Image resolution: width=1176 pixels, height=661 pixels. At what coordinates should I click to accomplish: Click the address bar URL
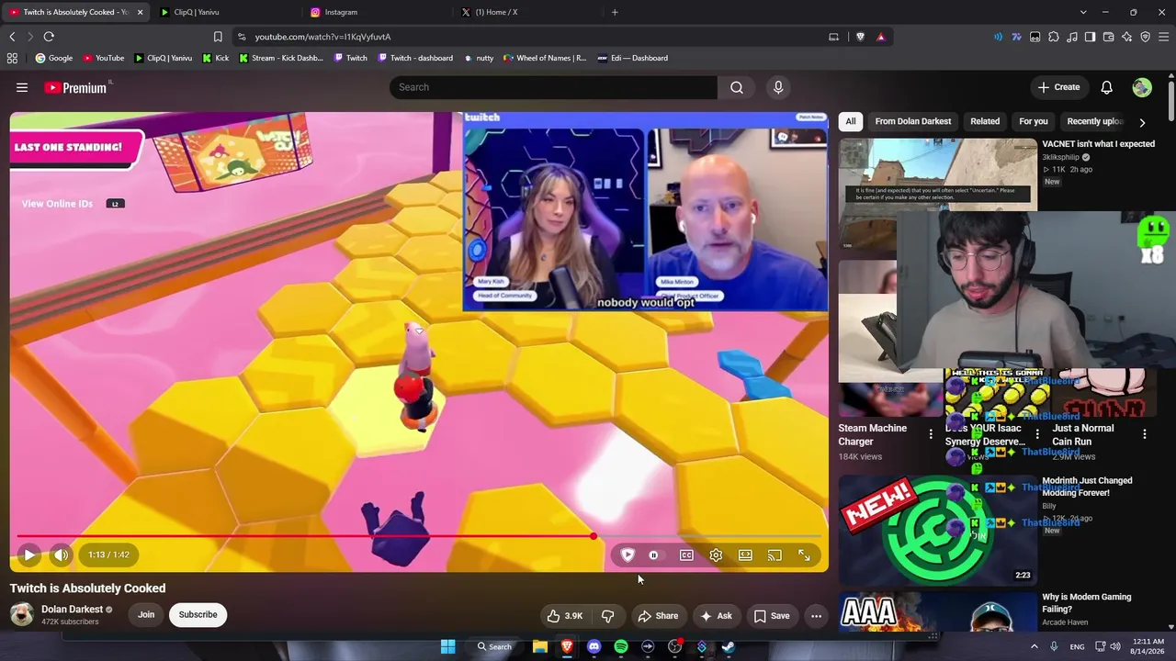(x=322, y=37)
